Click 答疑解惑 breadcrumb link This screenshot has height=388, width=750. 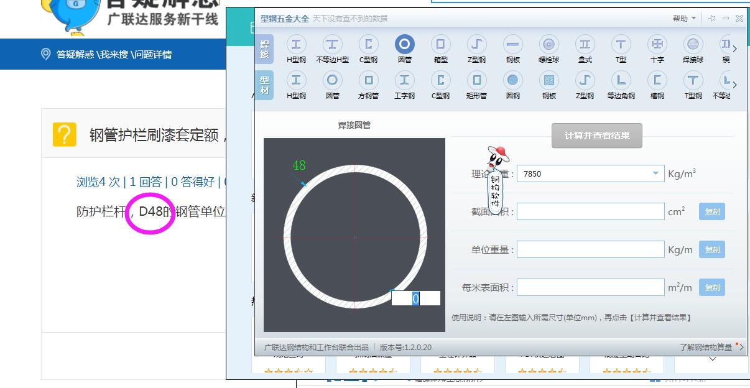75,54
